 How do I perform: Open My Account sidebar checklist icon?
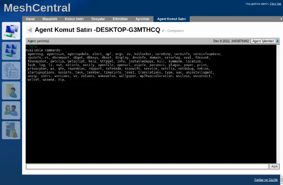click(x=11, y=70)
